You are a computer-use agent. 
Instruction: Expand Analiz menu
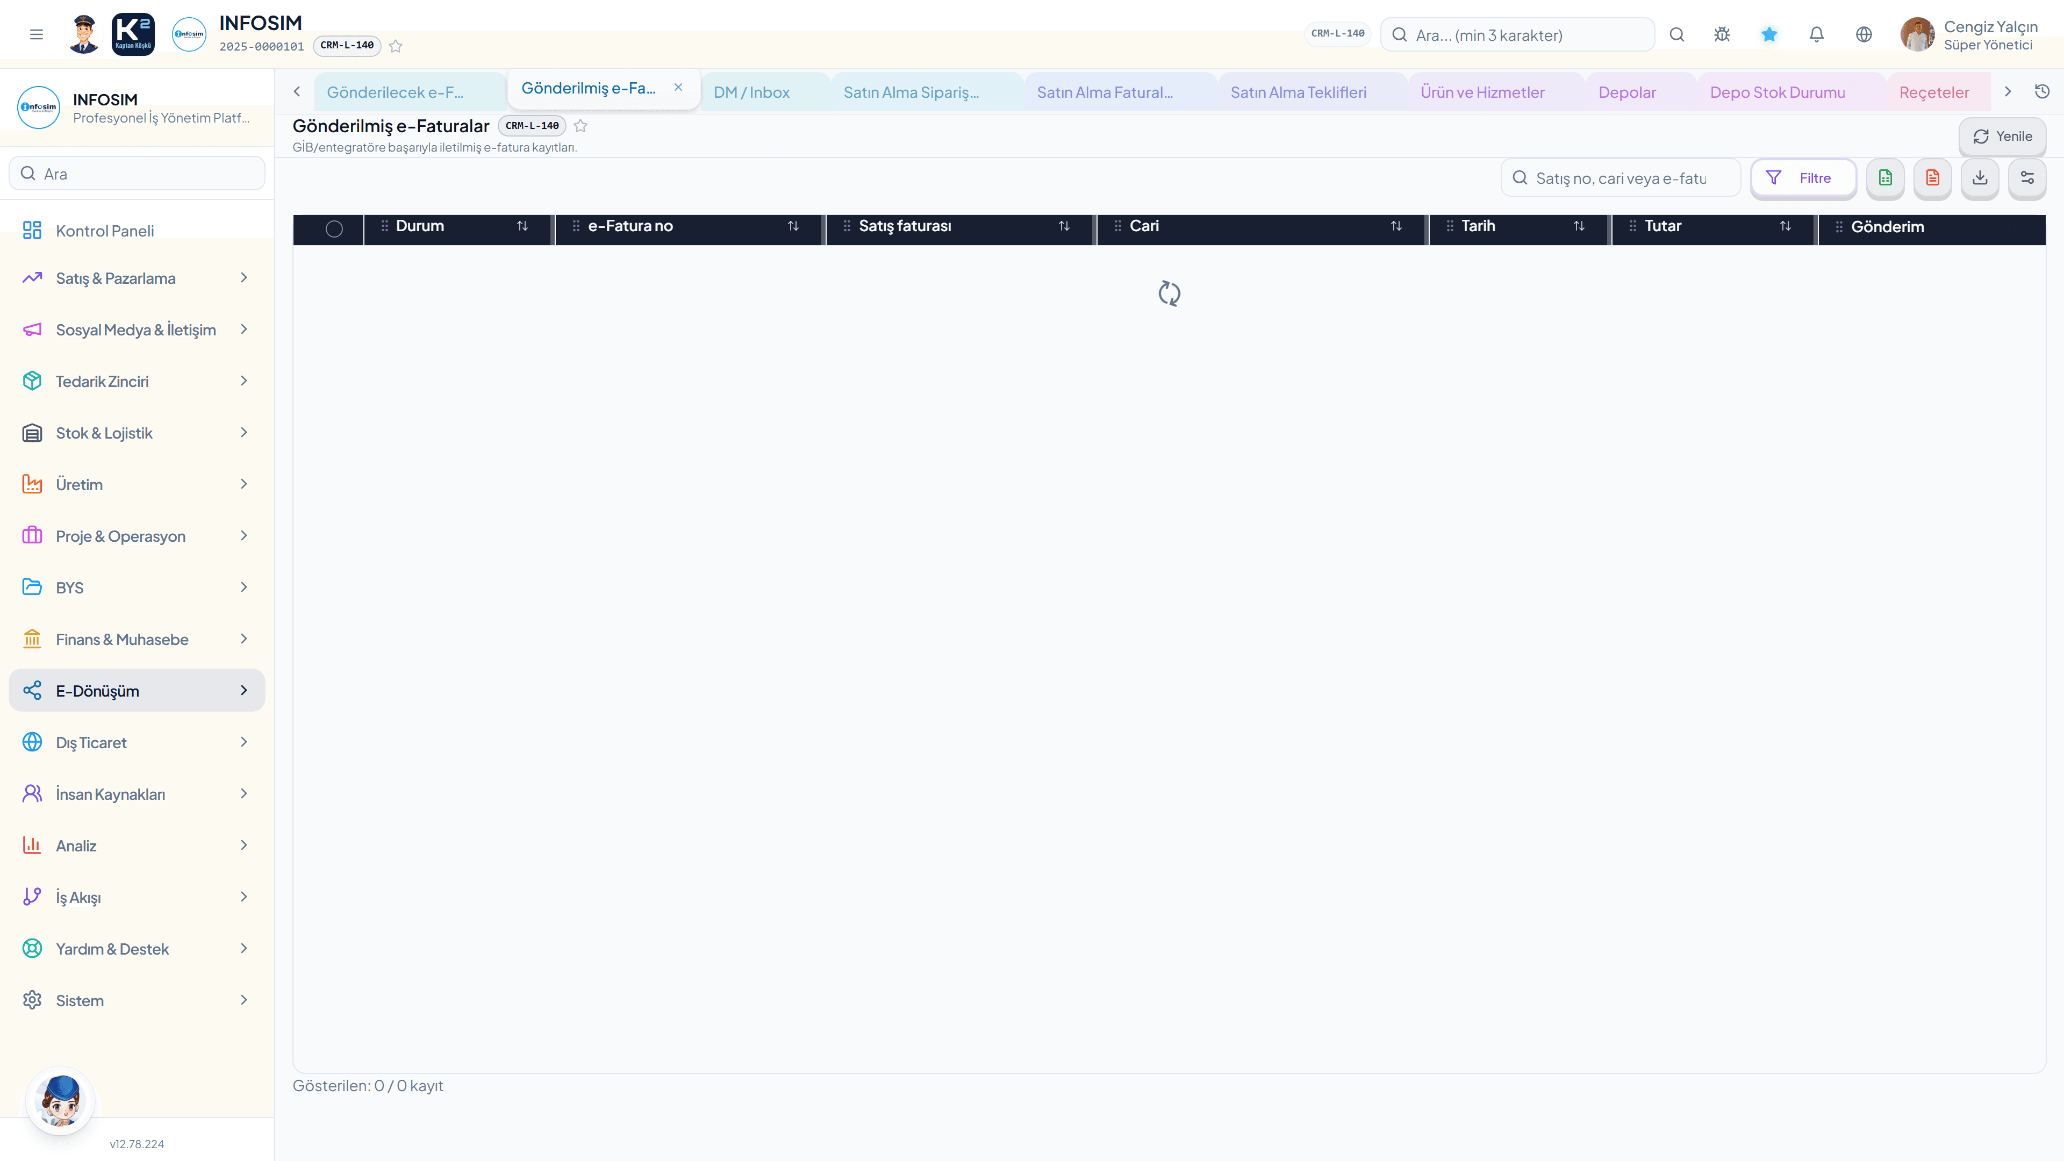137,845
